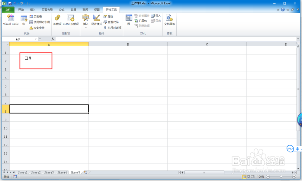Switch to the View (视图) tab
This screenshot has width=302, height=181.
point(97,10)
